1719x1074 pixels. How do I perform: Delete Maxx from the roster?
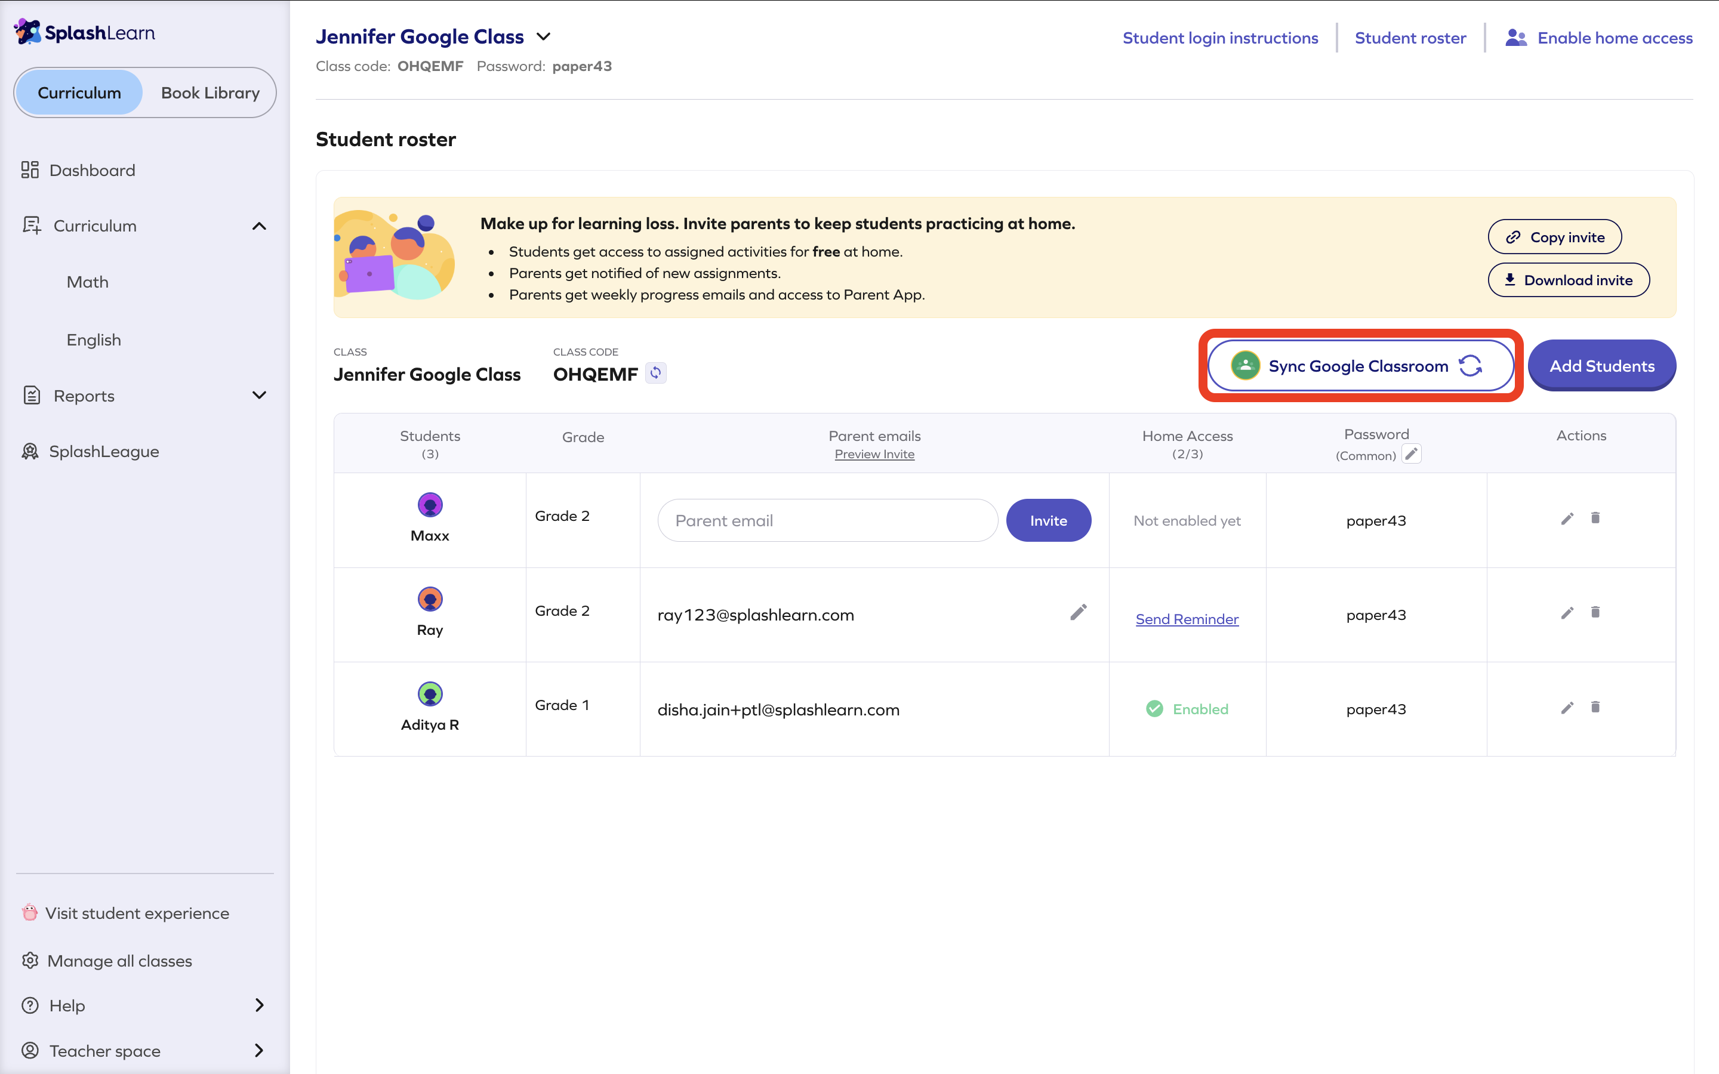[1595, 518]
